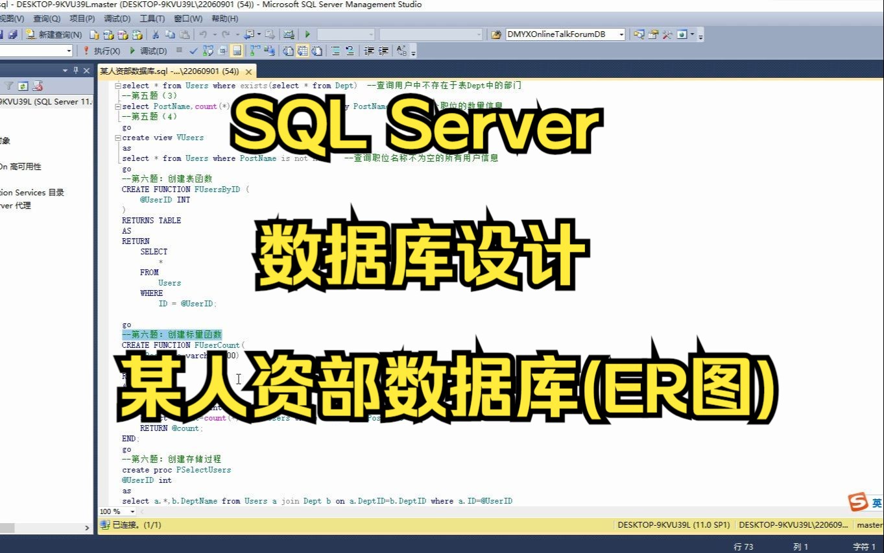The image size is (884, 553).
Task: Open the 窗口(W) menu
Action: (188, 19)
